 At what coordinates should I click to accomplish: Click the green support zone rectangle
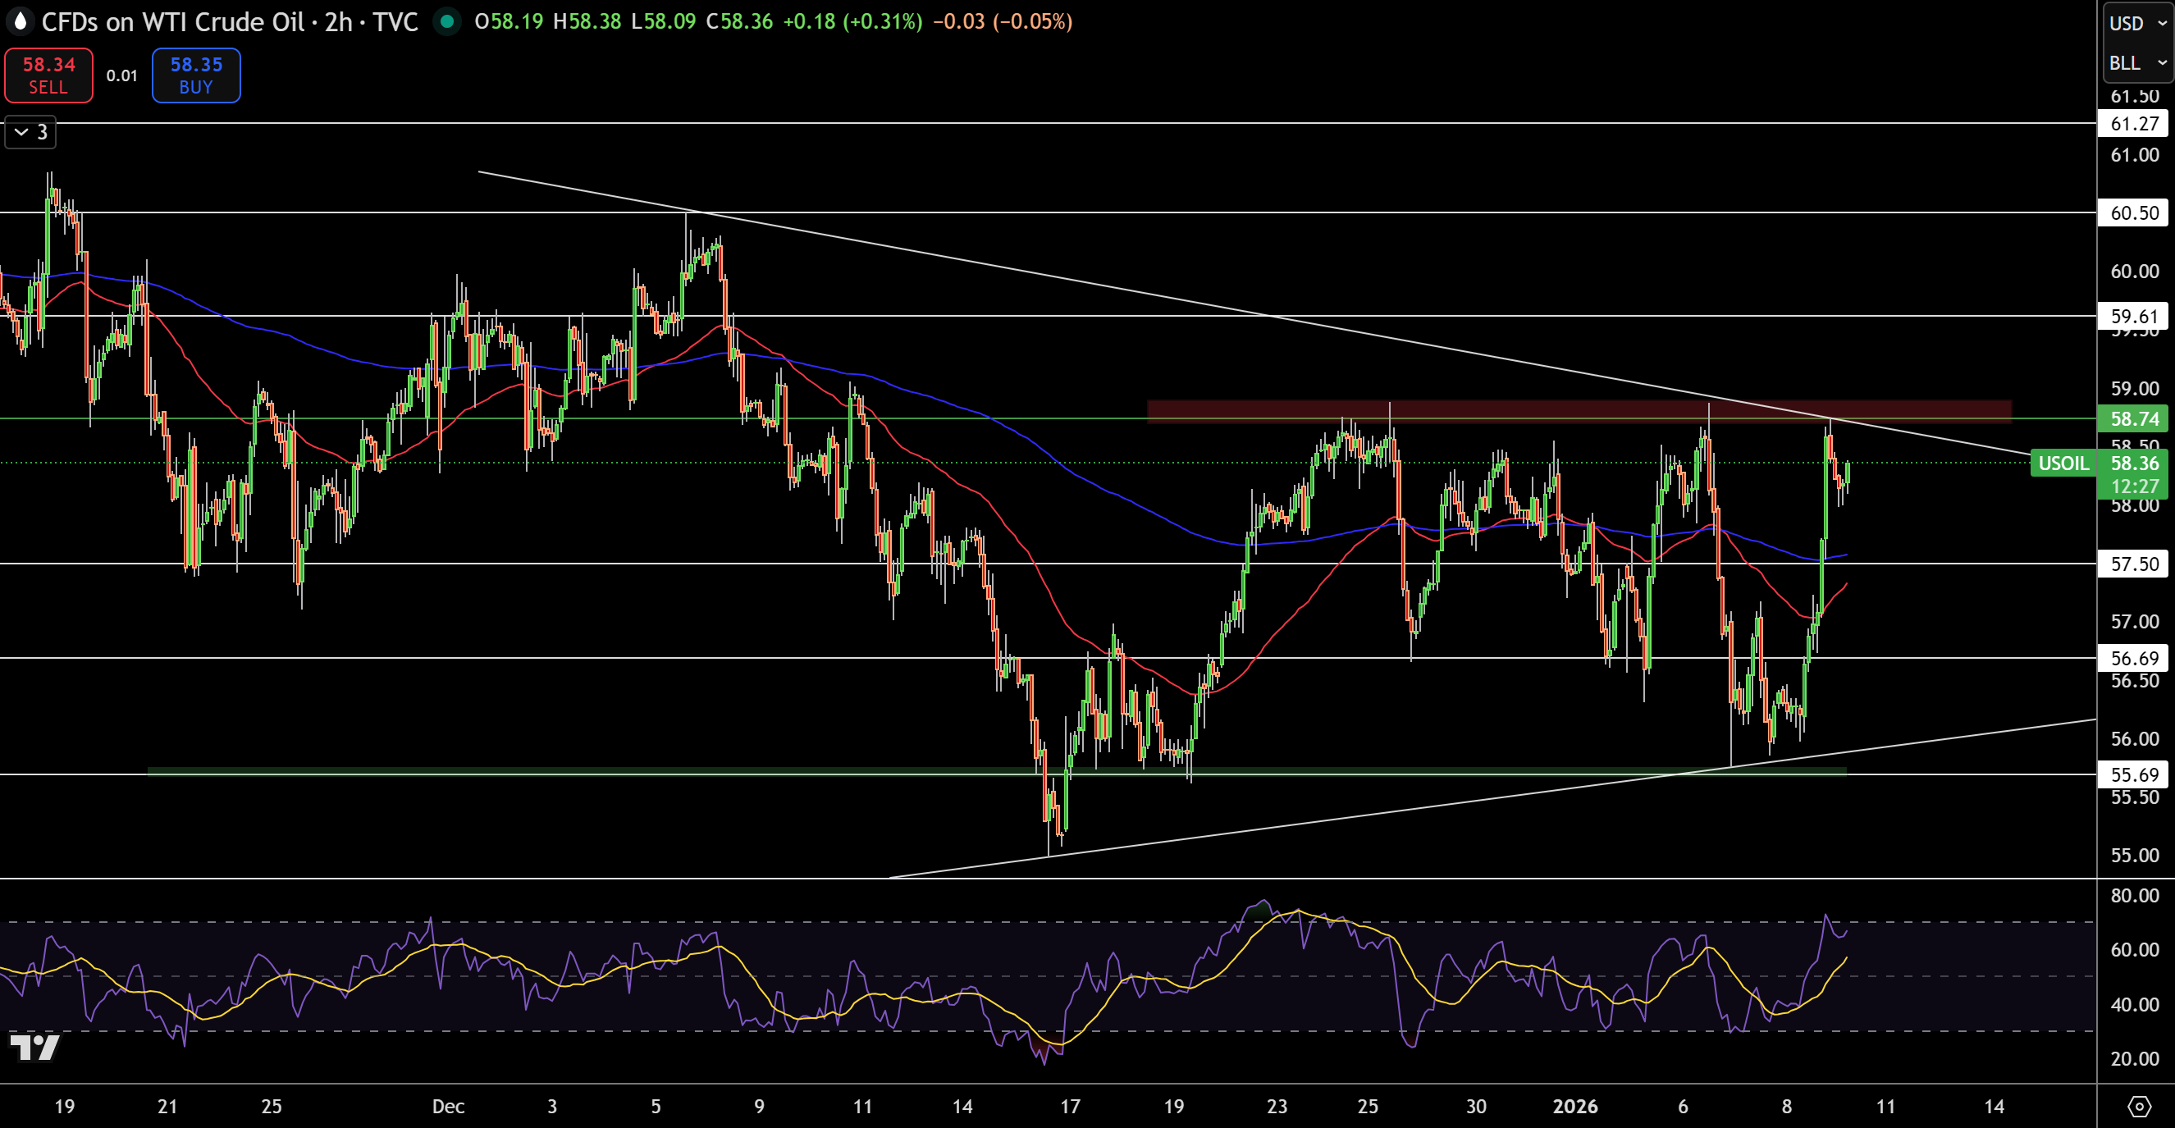click(x=996, y=771)
